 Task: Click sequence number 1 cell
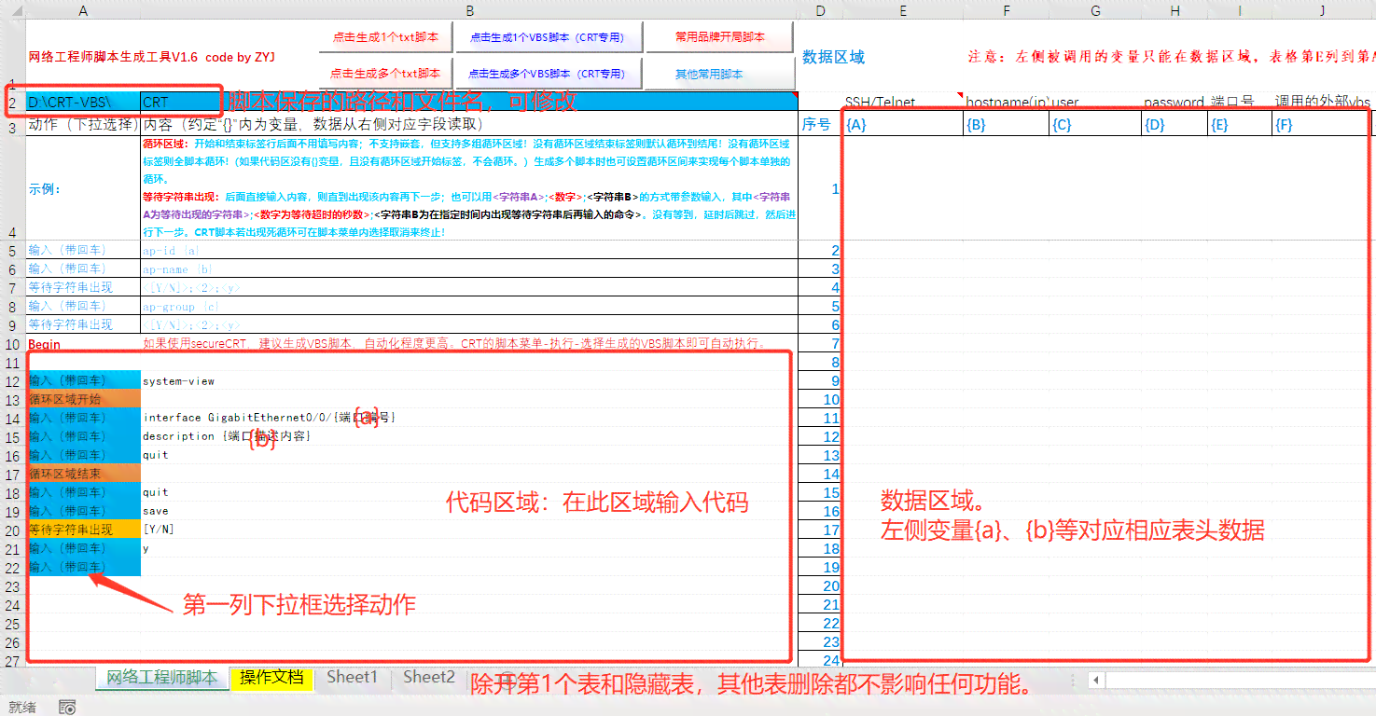pos(820,188)
